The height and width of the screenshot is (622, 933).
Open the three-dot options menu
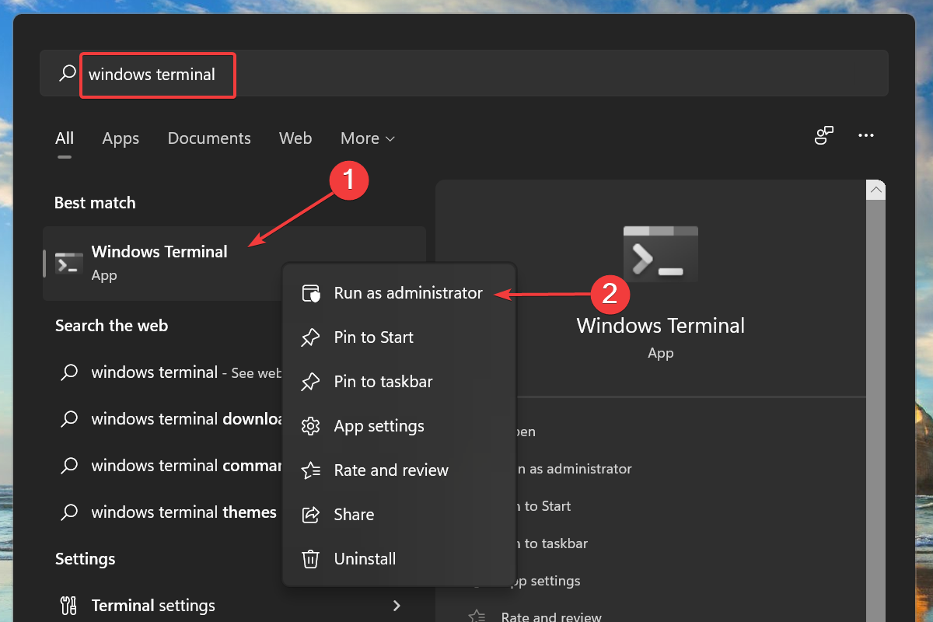coord(866,136)
